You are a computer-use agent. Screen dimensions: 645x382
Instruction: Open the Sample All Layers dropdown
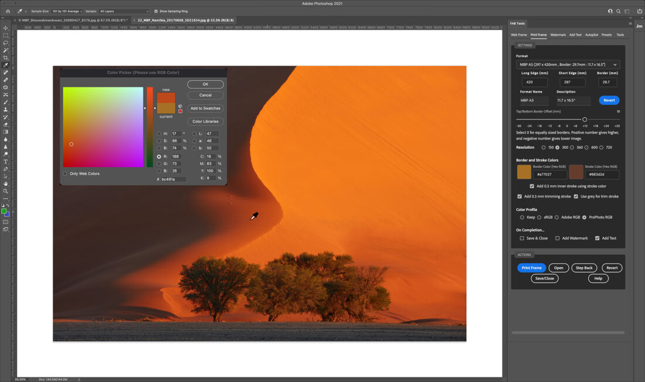[124, 11]
